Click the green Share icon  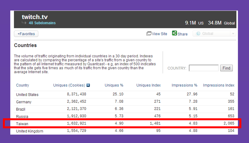[x=174, y=33]
